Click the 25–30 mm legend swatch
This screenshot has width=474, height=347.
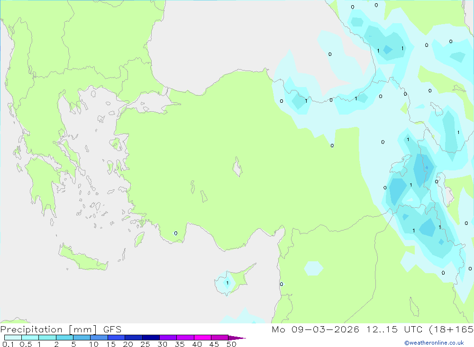(x=151, y=338)
